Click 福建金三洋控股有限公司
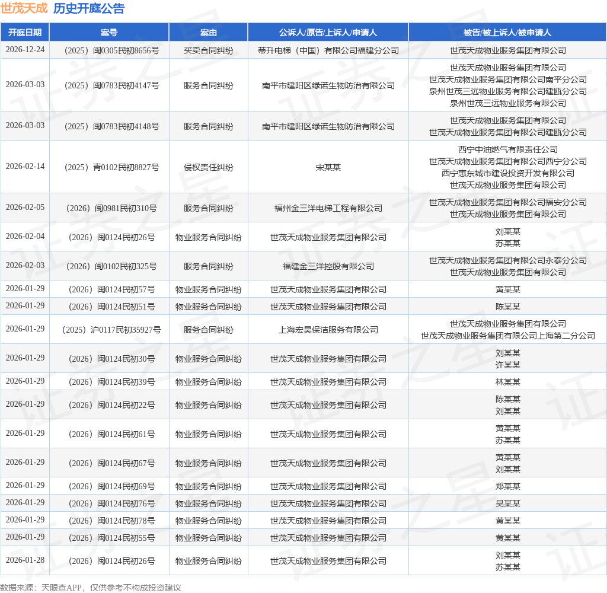The image size is (607, 593). [x=328, y=266]
